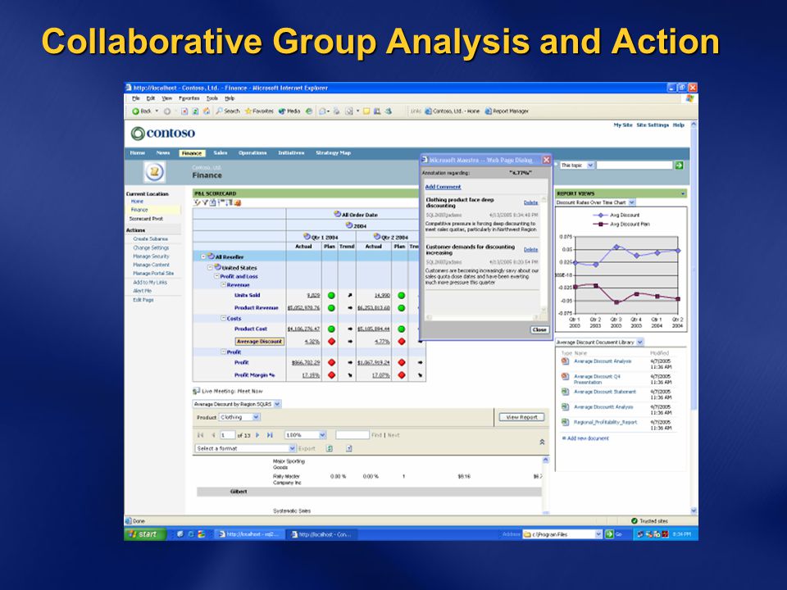The image size is (787, 590).
Task: Collapse report toolbar double chevron
Action: 542,442
